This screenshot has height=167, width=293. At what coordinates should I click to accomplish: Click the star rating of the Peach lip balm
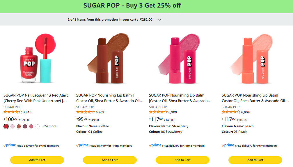(x=231, y=112)
